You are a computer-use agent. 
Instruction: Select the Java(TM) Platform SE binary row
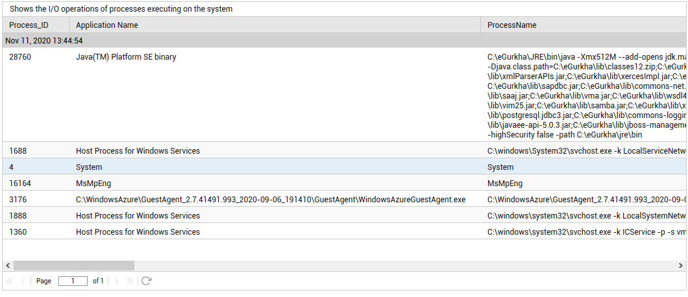click(x=345, y=95)
